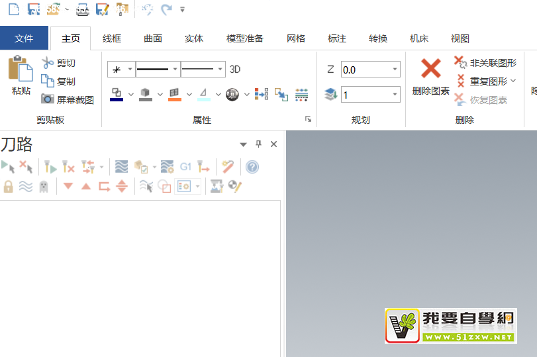Toggle the 3D construction mode
Screen dimensions: 537x357
pyautogui.click(x=235, y=69)
